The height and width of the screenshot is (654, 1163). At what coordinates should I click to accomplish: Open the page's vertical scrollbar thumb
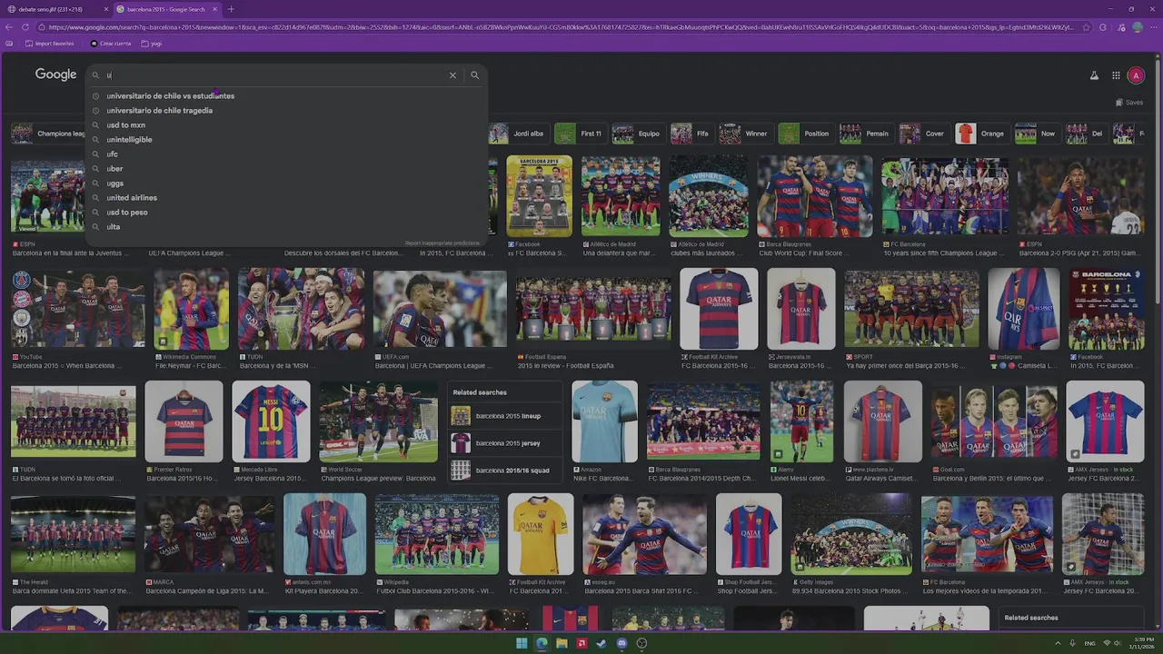point(1158,182)
